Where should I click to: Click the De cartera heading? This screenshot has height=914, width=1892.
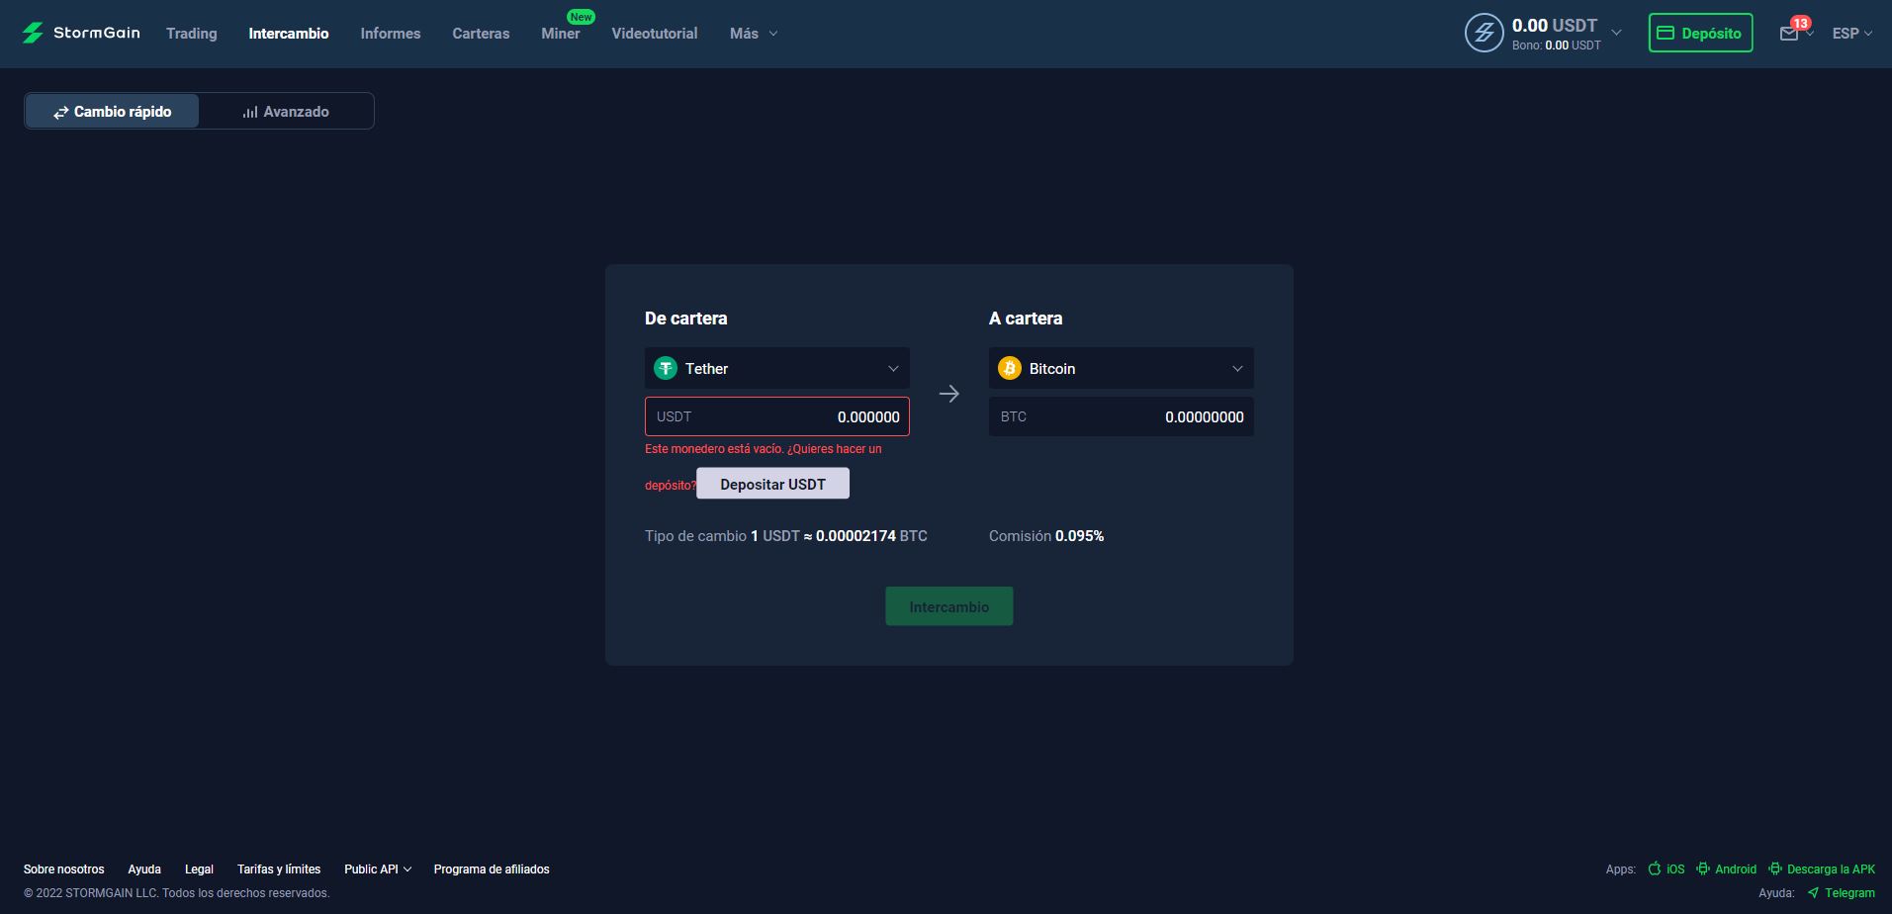tap(686, 318)
